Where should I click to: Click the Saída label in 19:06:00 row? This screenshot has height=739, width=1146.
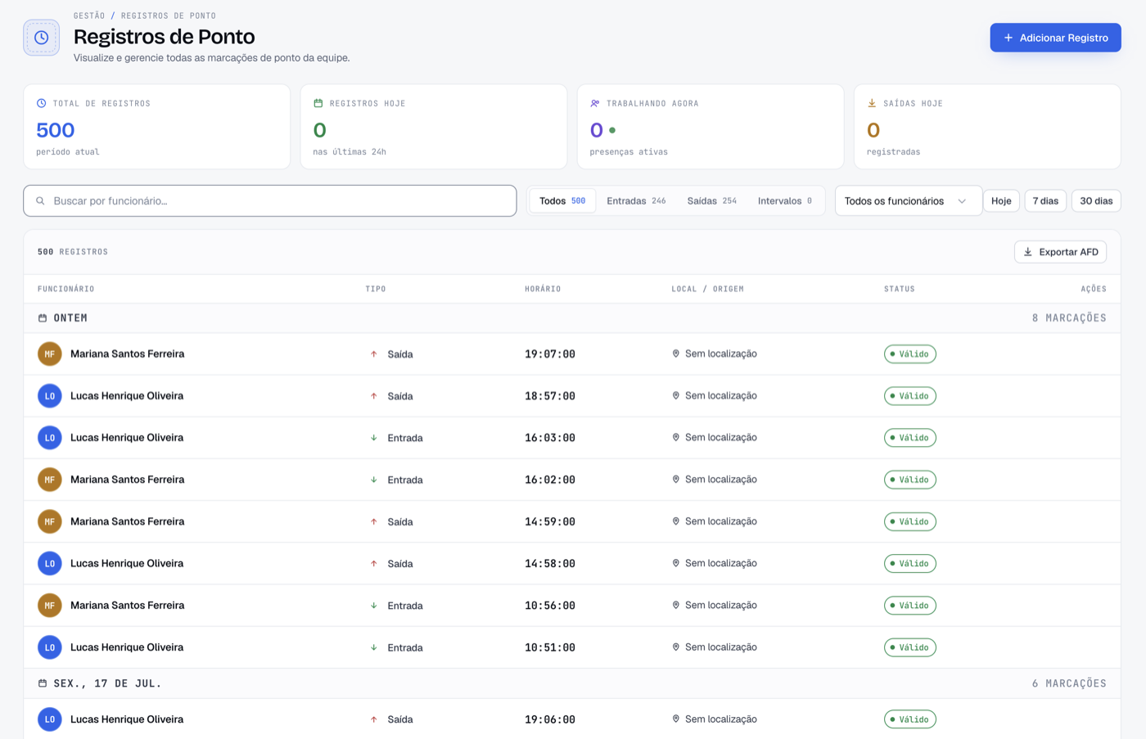point(400,719)
